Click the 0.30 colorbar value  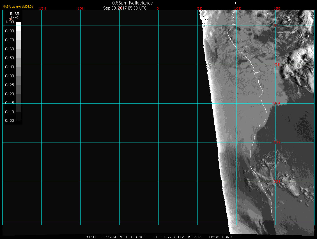pyautogui.click(x=10, y=76)
